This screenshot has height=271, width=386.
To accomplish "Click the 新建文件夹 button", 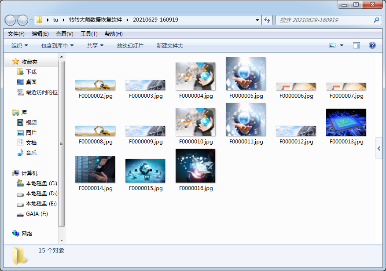I will click(170, 45).
